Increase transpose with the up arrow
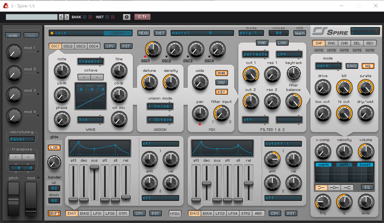This screenshot has height=223, width=384. coord(29,157)
